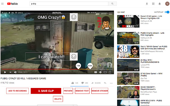This screenshot has width=170, height=106.
Task: Toggle subtitles and captions
Action: point(96,72)
